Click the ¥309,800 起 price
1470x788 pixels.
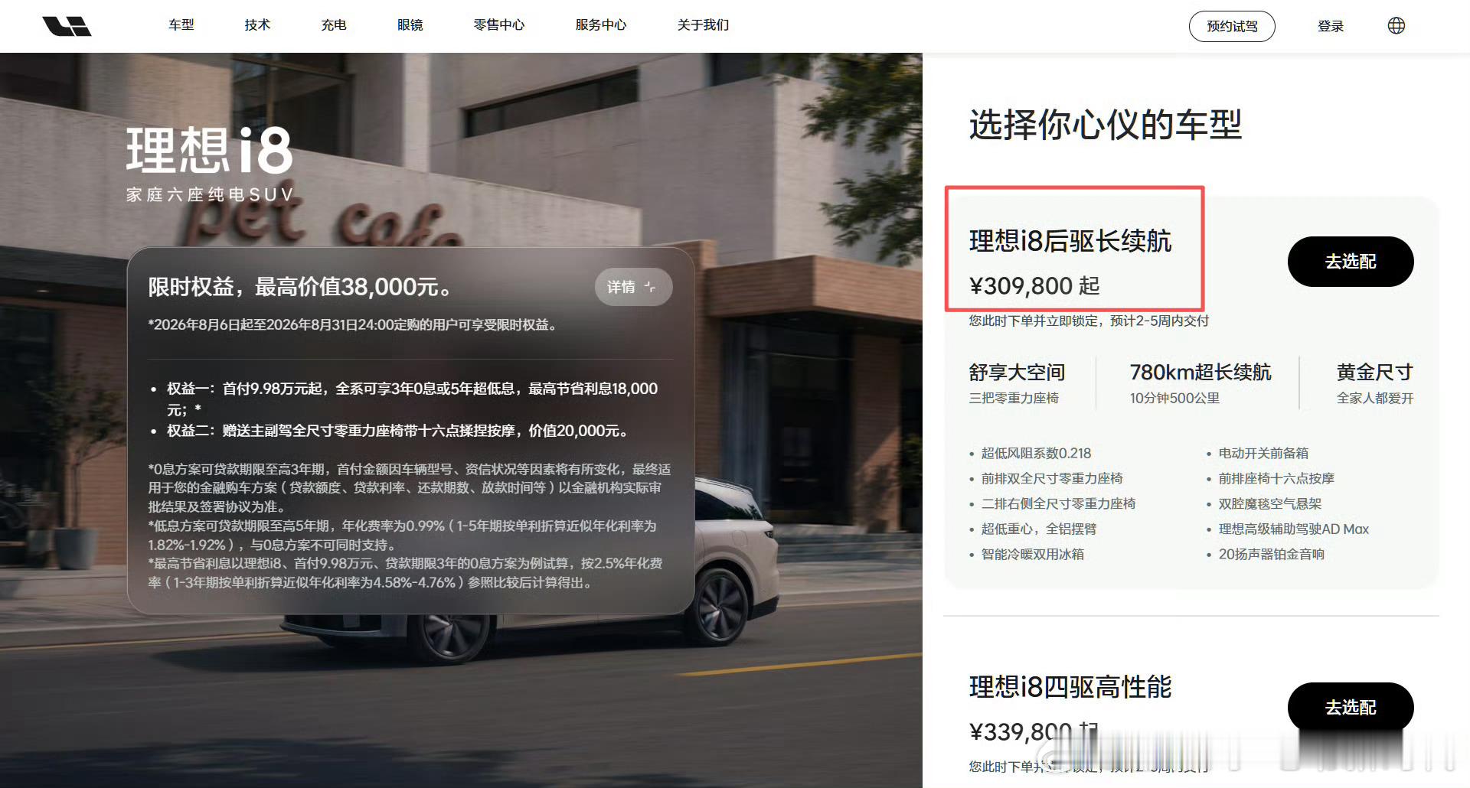pyautogui.click(x=1034, y=286)
